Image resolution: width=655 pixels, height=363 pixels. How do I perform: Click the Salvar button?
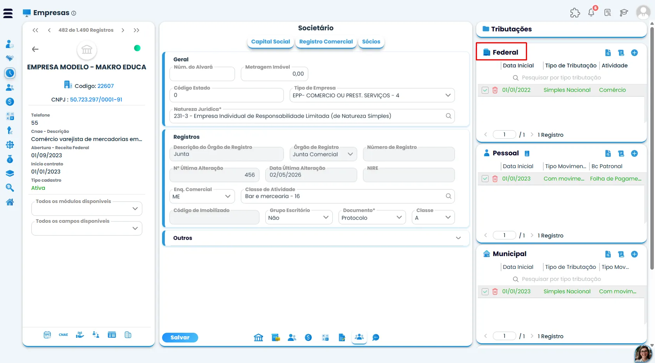click(180, 337)
